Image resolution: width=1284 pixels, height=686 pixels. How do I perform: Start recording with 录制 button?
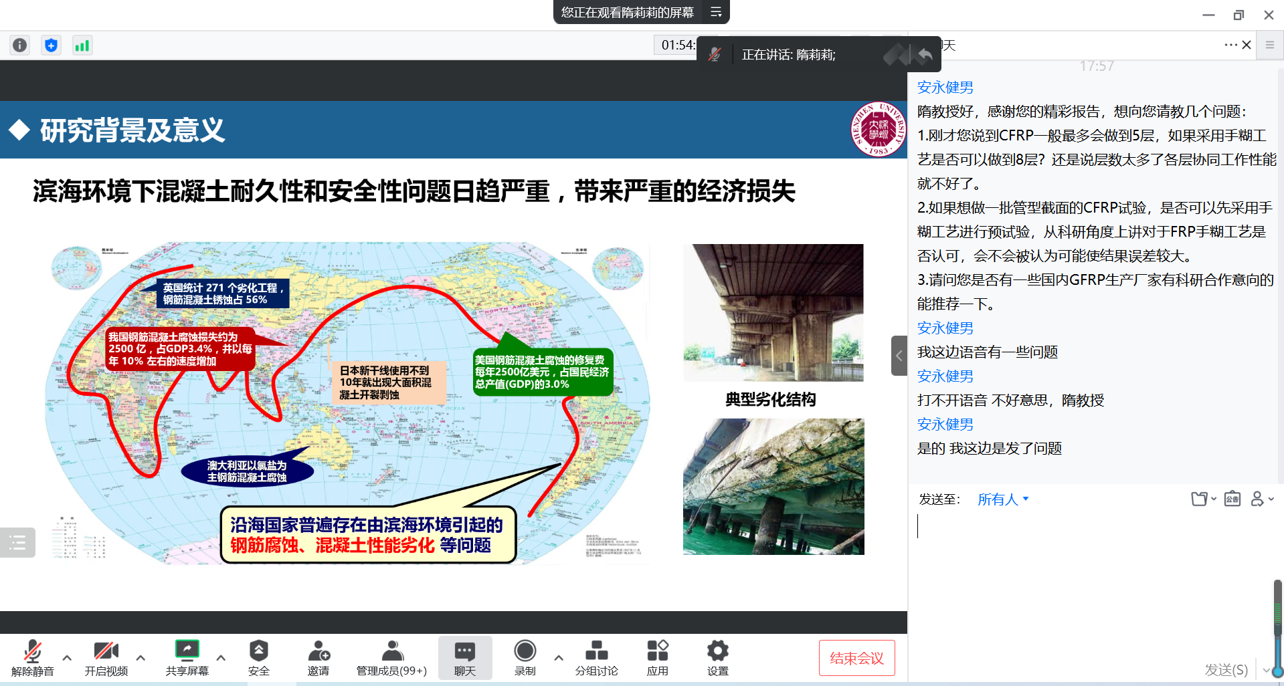525,657
